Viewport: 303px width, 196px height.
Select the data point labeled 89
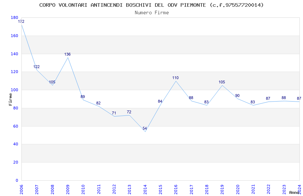[83, 97]
